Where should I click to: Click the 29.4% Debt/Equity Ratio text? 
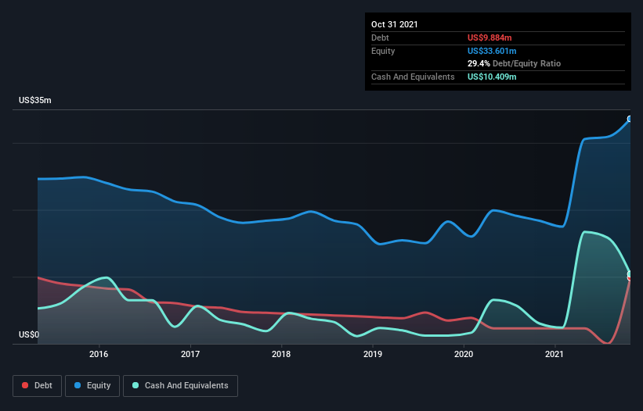515,64
